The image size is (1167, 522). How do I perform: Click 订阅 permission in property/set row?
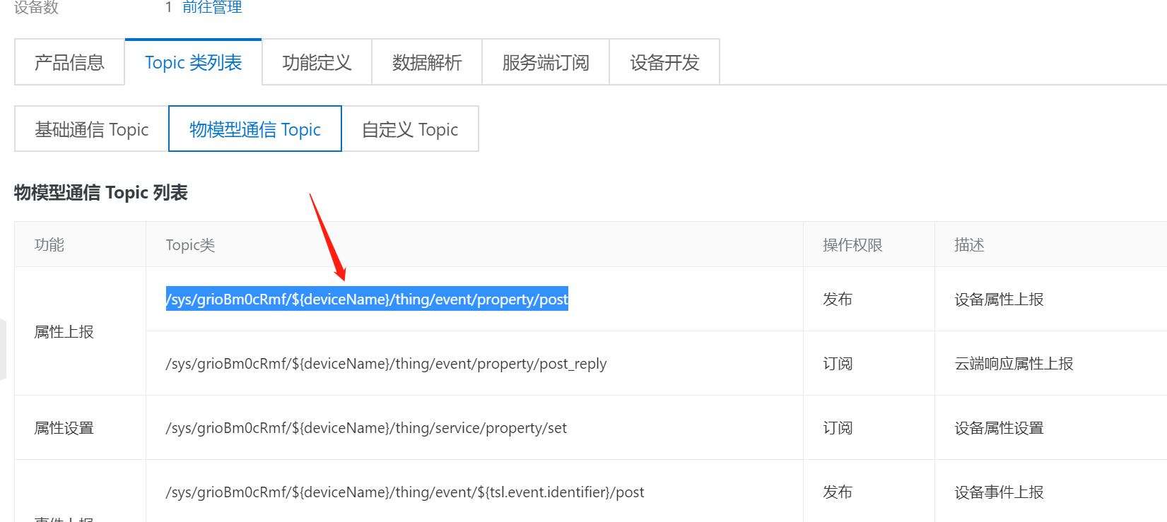838,427
